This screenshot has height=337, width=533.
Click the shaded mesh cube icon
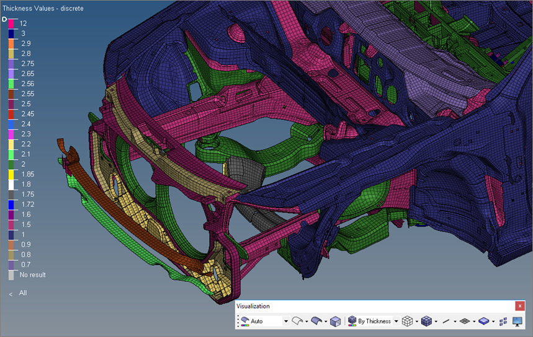[426, 321]
